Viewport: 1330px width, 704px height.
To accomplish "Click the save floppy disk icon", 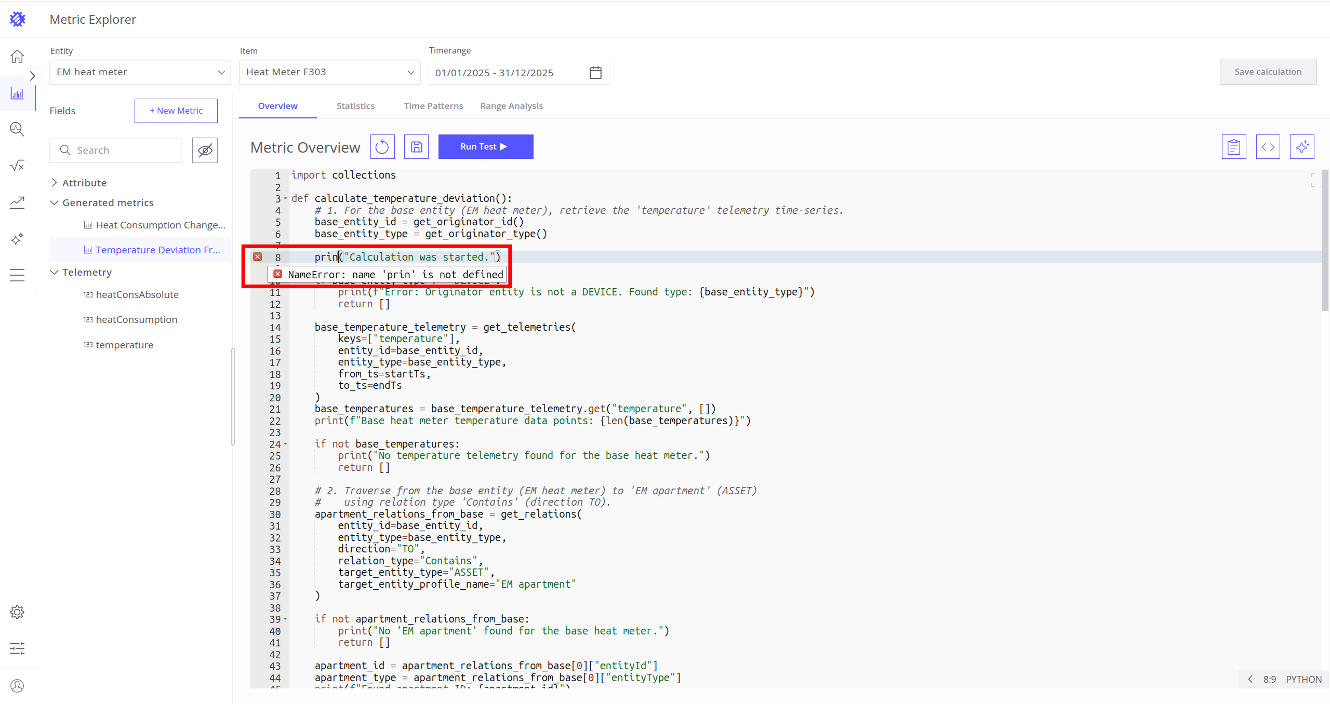I will point(416,147).
